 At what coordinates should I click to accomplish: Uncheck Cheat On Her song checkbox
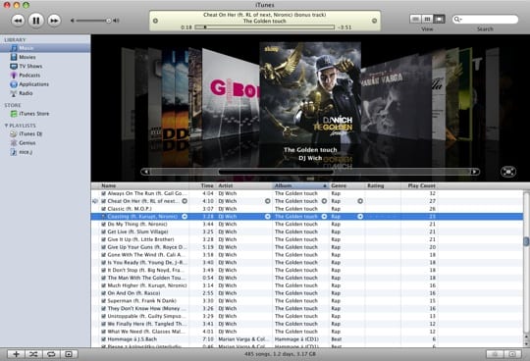(x=103, y=201)
